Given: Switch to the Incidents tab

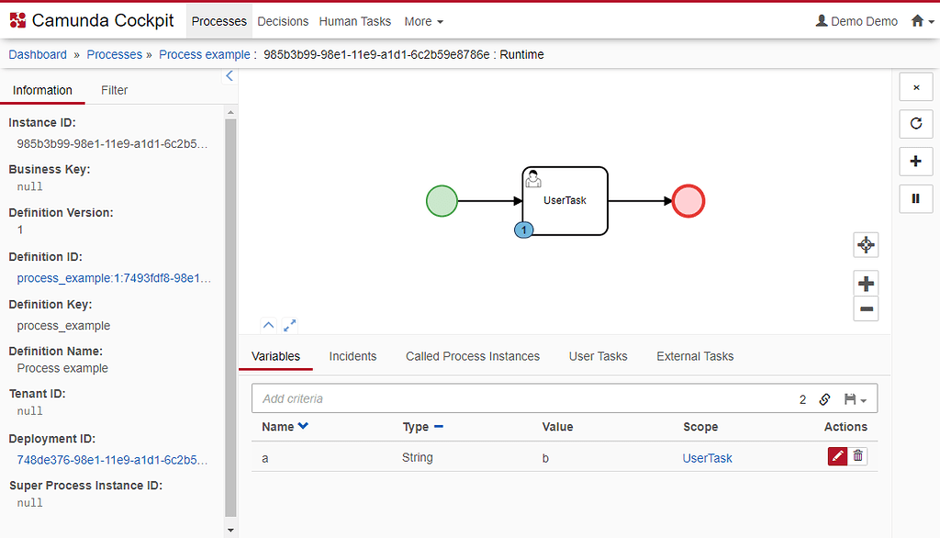Looking at the screenshot, I should (352, 356).
